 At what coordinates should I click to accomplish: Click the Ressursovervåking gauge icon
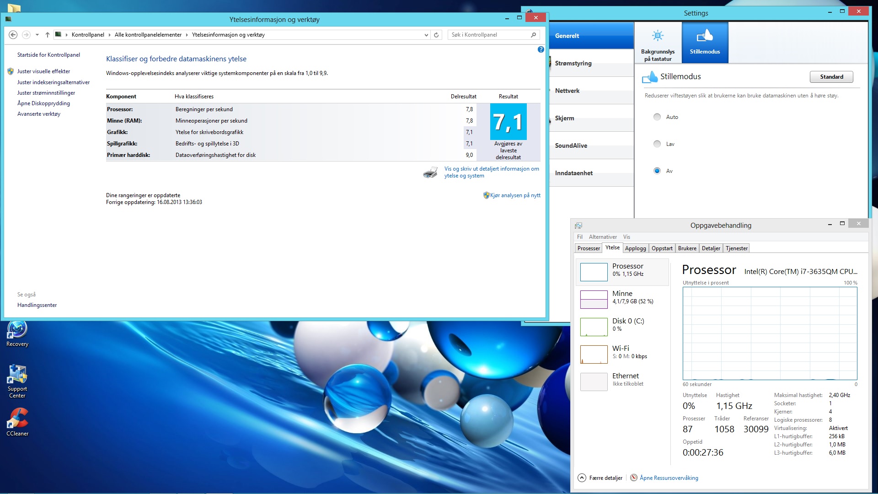(634, 478)
